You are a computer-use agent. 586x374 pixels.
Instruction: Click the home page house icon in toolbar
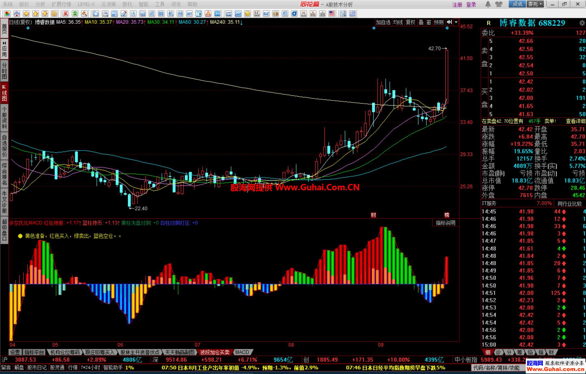pos(17,14)
